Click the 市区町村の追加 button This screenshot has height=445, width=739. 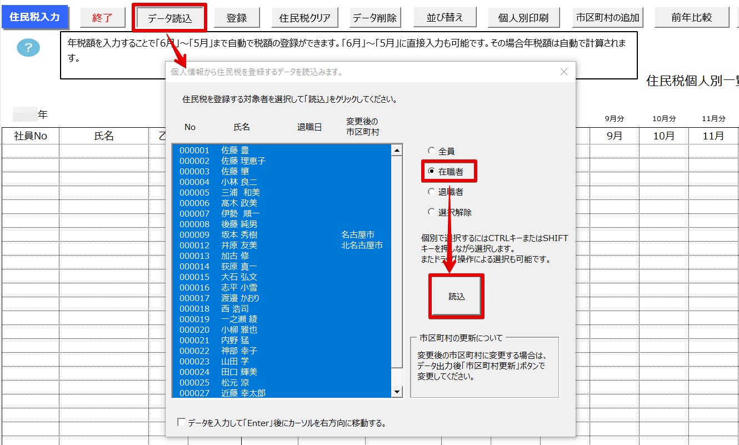pos(606,18)
